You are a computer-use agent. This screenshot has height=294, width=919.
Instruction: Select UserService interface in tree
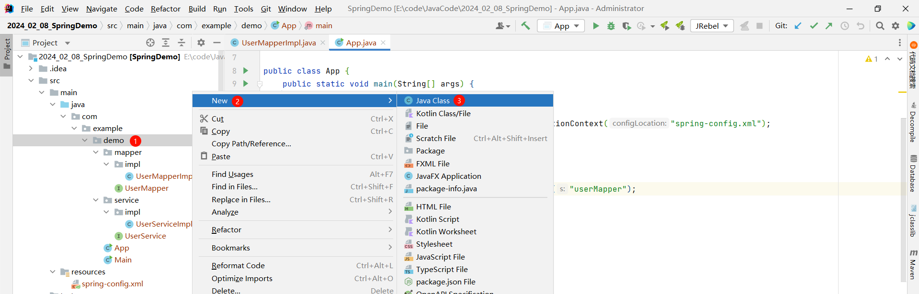coord(146,236)
